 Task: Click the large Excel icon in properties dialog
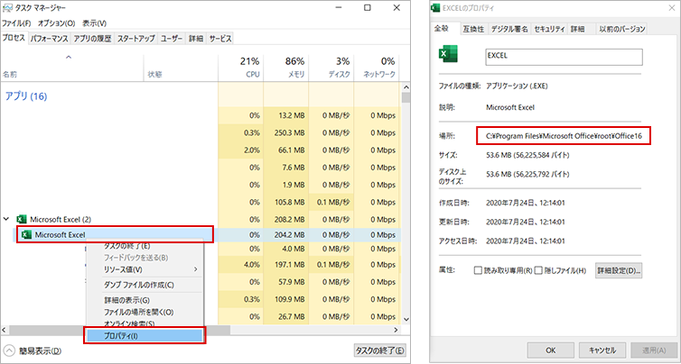click(x=449, y=55)
